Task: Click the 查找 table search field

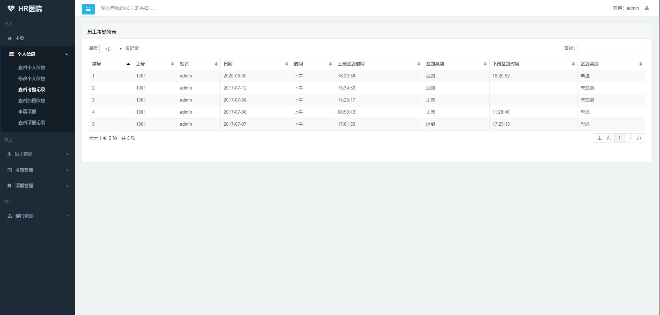Action: pyautogui.click(x=611, y=49)
